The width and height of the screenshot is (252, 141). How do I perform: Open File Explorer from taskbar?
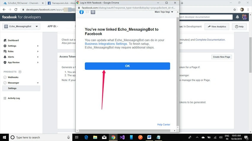click(95, 137)
